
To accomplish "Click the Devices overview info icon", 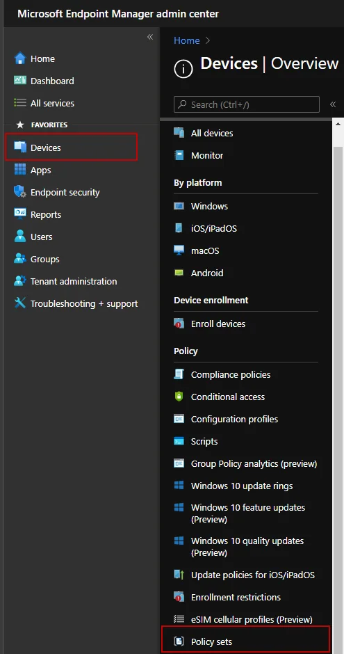I will click(183, 69).
